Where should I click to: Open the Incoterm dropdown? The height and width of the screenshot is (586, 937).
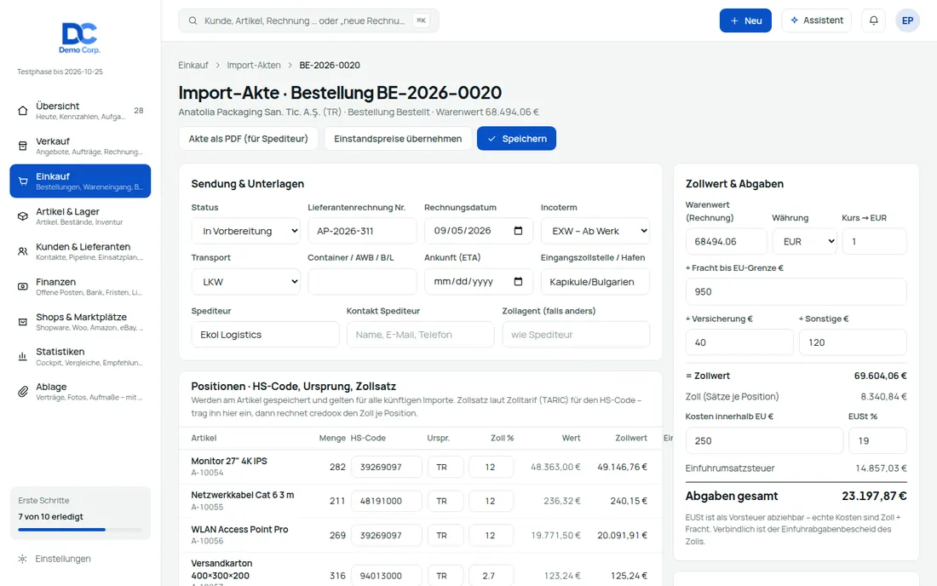[595, 231]
